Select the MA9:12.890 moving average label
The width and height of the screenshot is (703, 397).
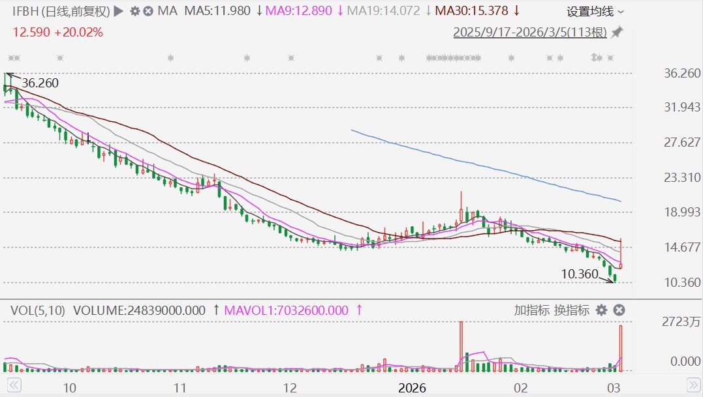(x=303, y=11)
